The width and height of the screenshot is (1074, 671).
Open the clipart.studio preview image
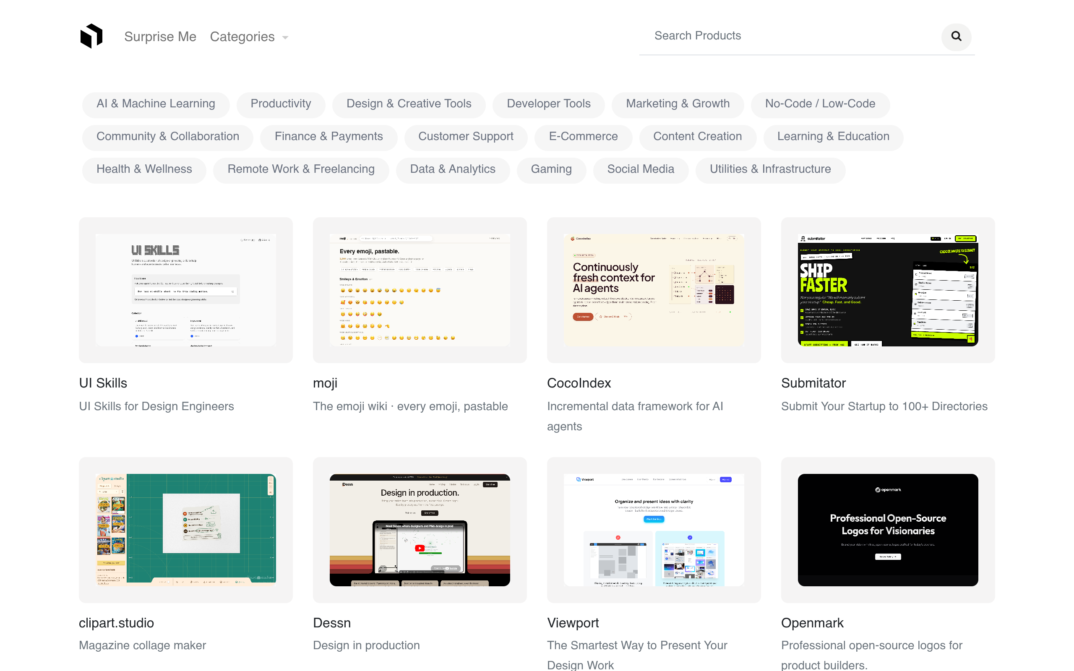[x=185, y=530]
